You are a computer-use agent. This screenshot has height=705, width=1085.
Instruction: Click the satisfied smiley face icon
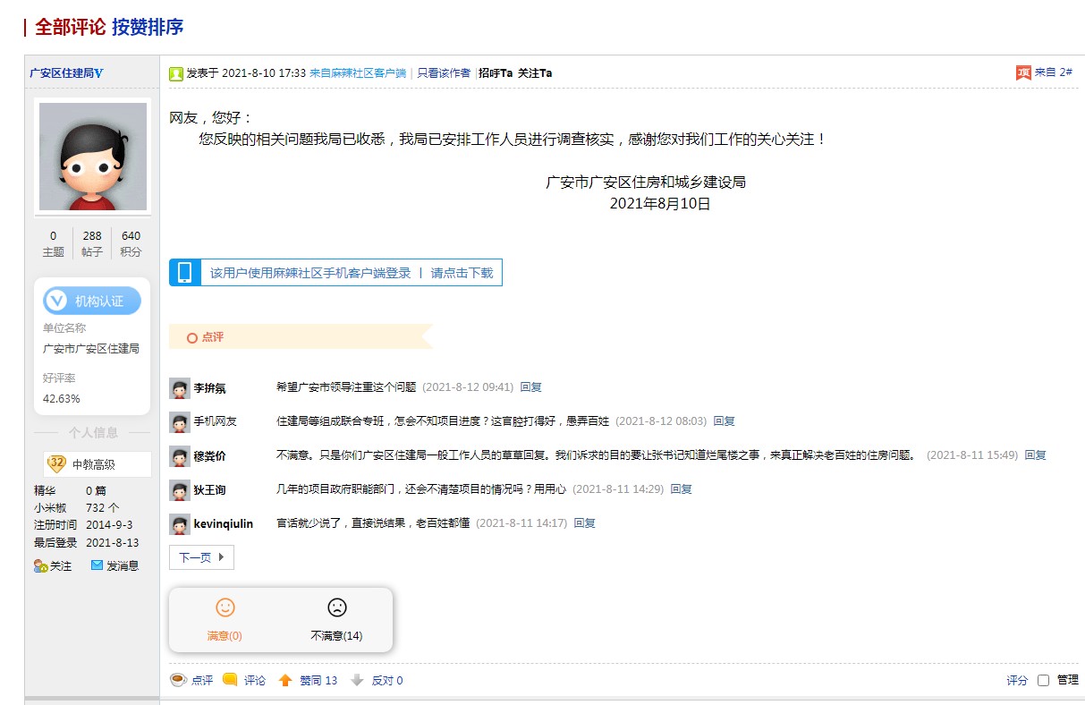(x=225, y=608)
